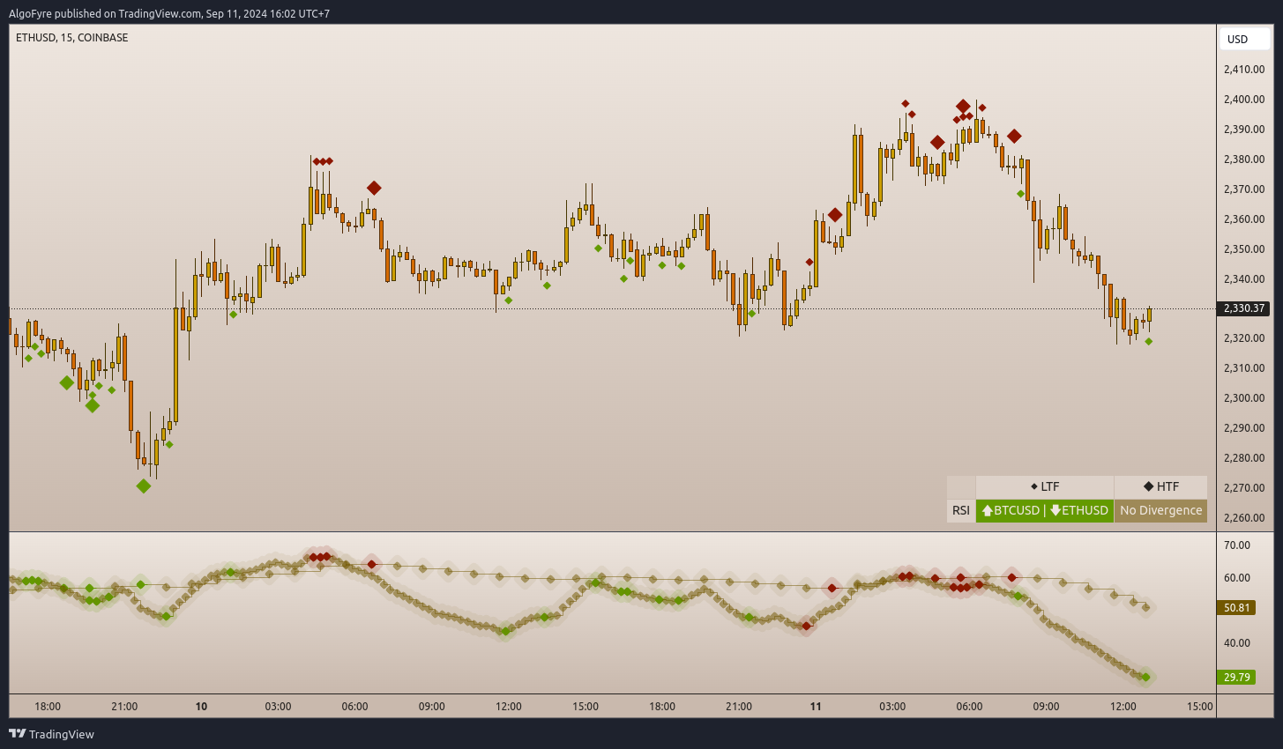This screenshot has width=1283, height=749.
Task: Click the 2,340.00 price axis label
Action: tap(1244, 279)
